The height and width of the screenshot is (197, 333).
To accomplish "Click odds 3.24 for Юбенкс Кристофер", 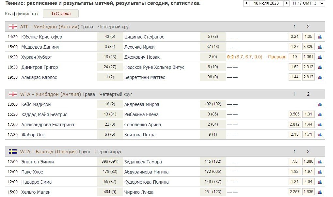I will pyautogui.click(x=294, y=37).
